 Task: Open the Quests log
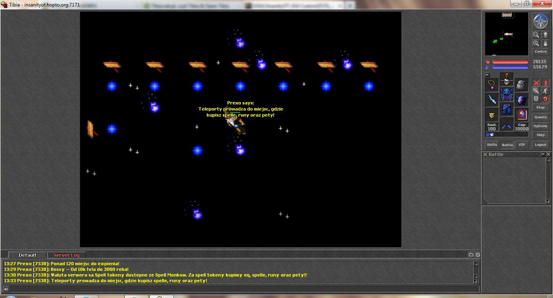click(540, 117)
